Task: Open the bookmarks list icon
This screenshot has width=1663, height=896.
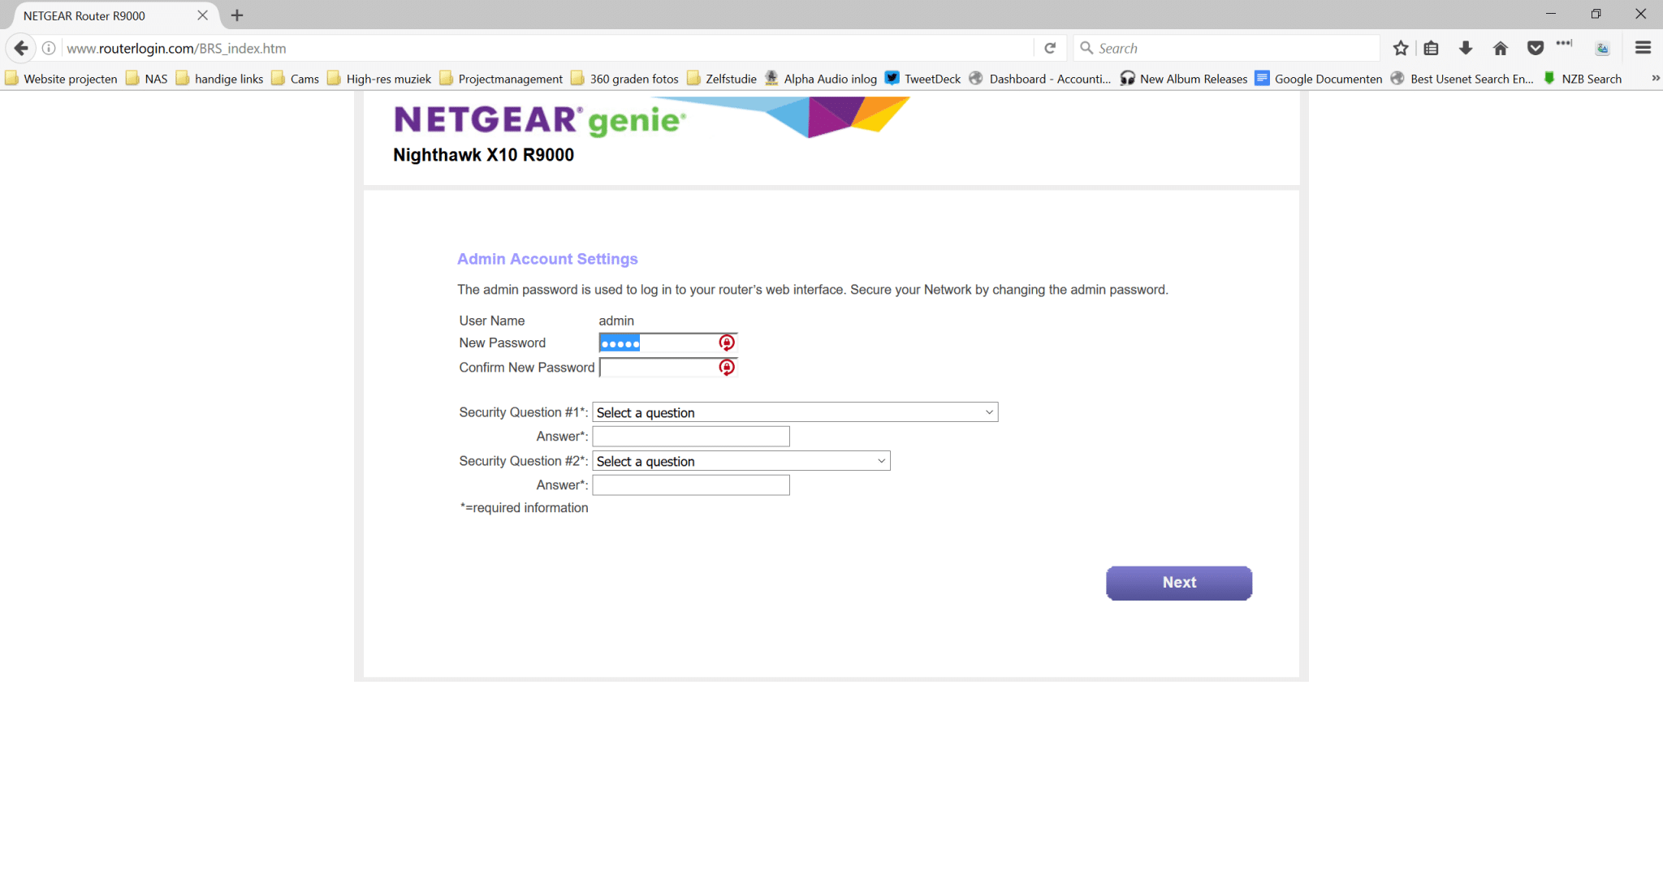Action: coord(1432,48)
